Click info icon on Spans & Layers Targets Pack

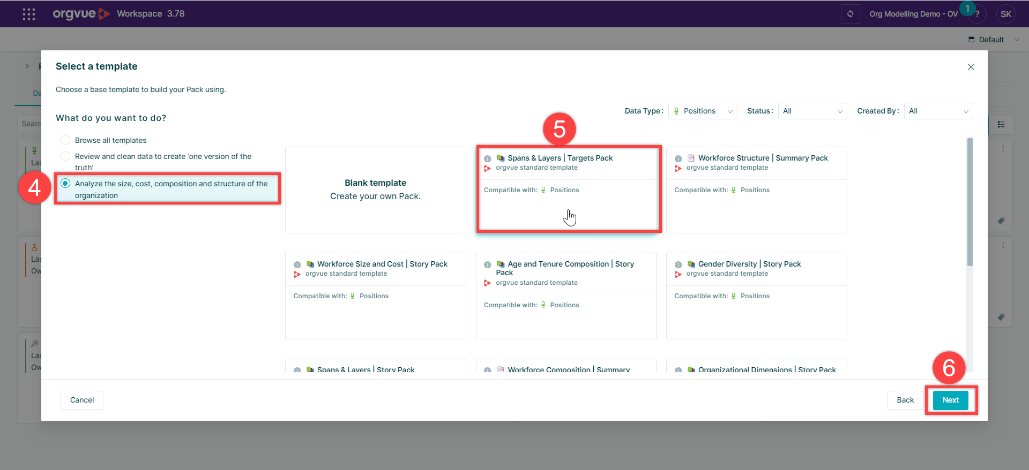[488, 158]
